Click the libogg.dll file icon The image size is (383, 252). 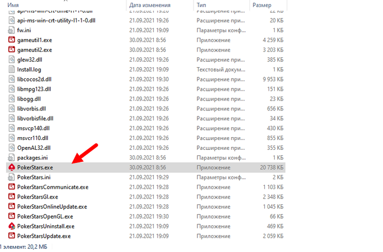pos(11,98)
